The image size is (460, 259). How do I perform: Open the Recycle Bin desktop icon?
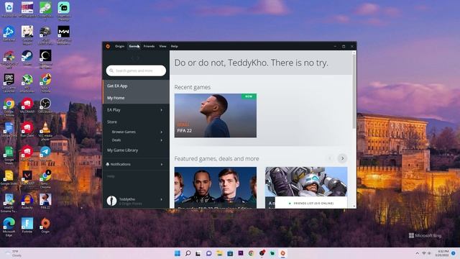click(9, 9)
